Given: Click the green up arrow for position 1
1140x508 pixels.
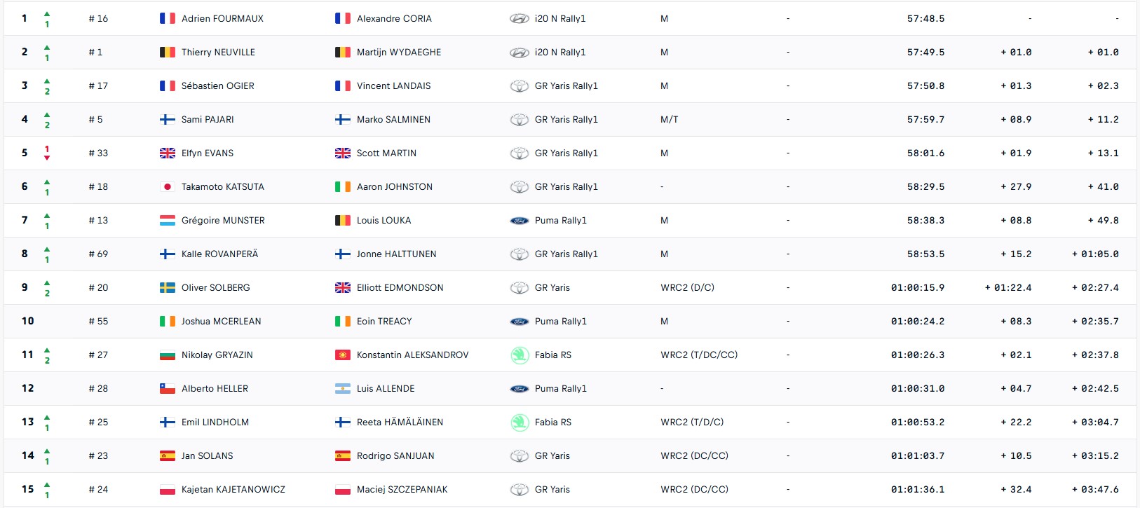Looking at the screenshot, I should pos(47,14).
